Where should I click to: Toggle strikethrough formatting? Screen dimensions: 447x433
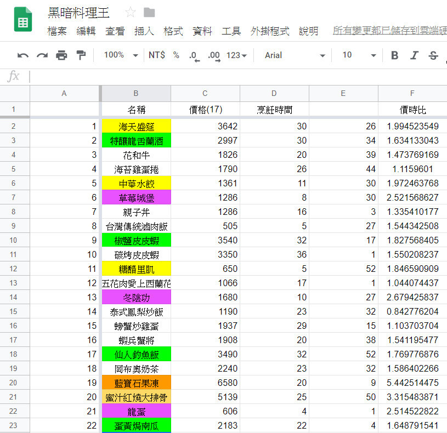coord(433,55)
